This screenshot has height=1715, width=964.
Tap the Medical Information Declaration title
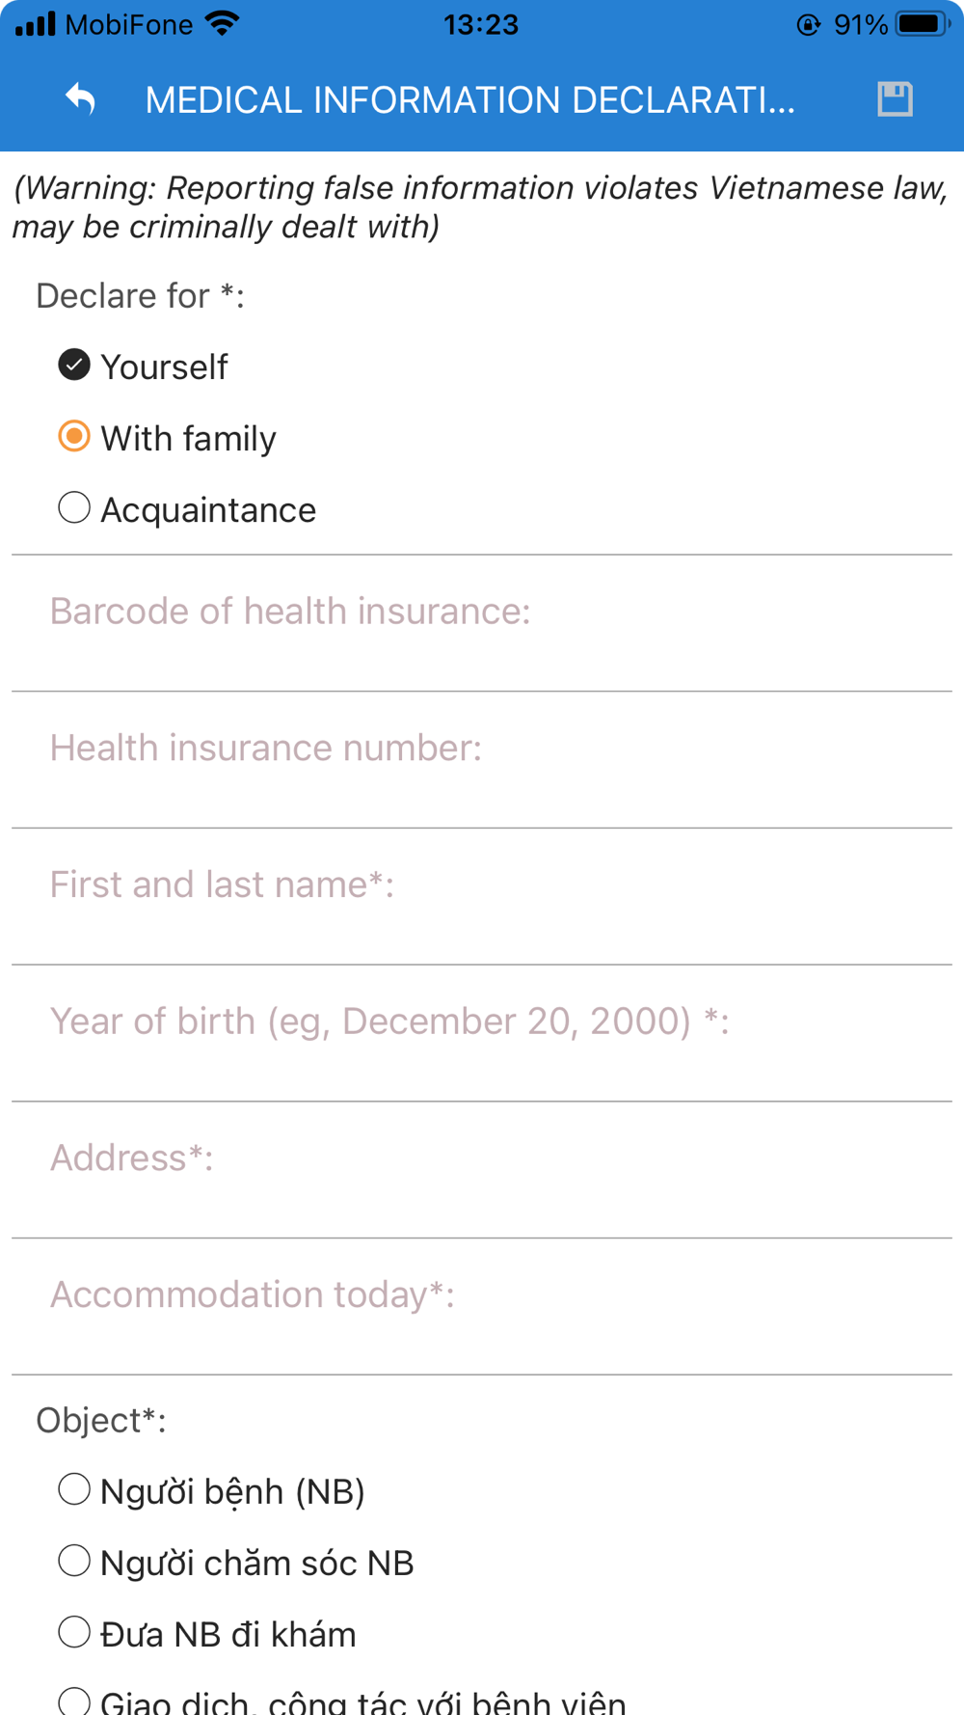click(470, 100)
